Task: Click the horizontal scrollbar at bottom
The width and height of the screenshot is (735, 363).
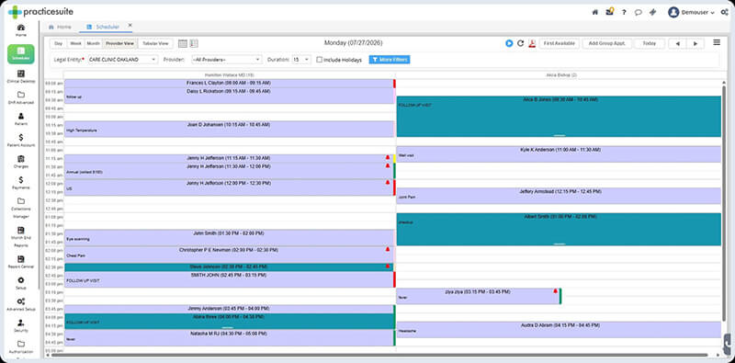Action: [379, 355]
